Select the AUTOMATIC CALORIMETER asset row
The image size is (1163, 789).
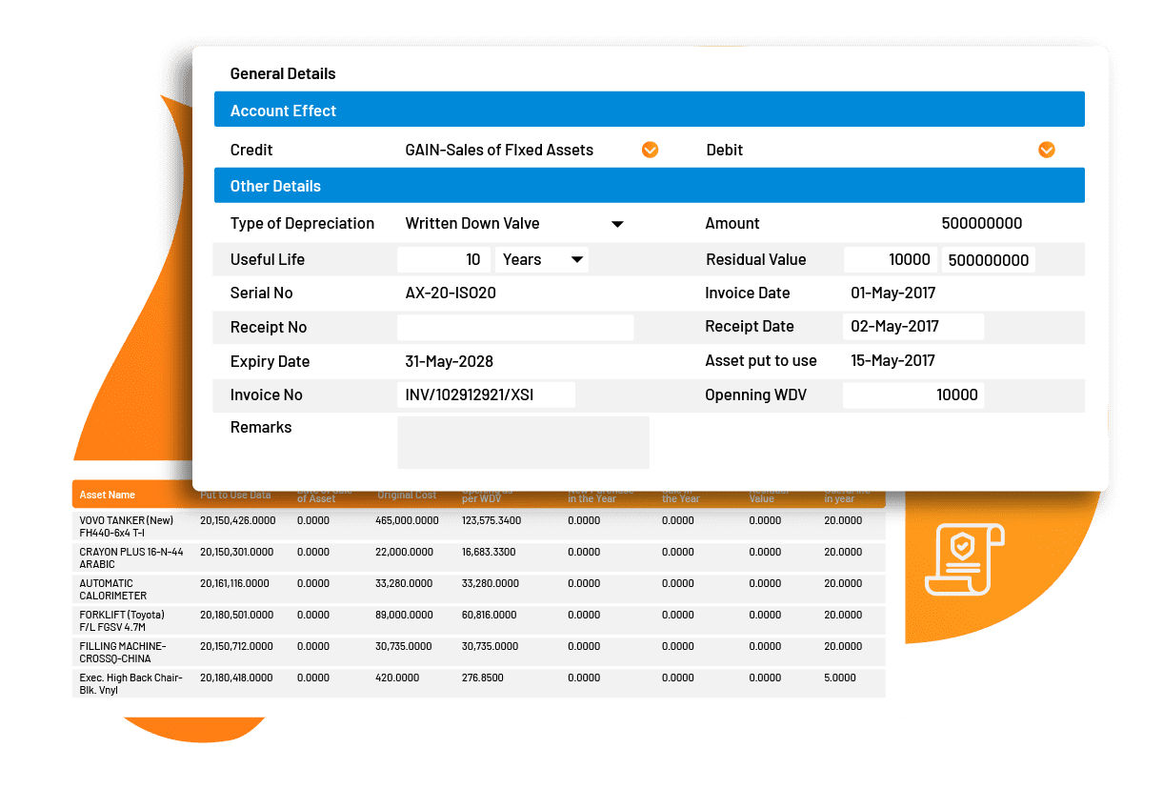click(478, 589)
